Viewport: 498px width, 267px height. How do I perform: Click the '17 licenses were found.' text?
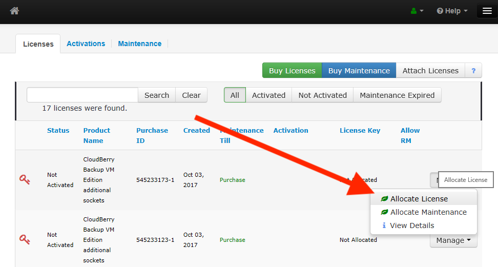pyautogui.click(x=85, y=108)
